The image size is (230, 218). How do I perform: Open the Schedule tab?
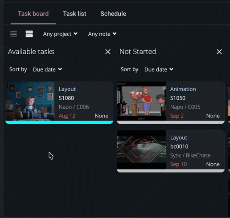click(x=113, y=14)
